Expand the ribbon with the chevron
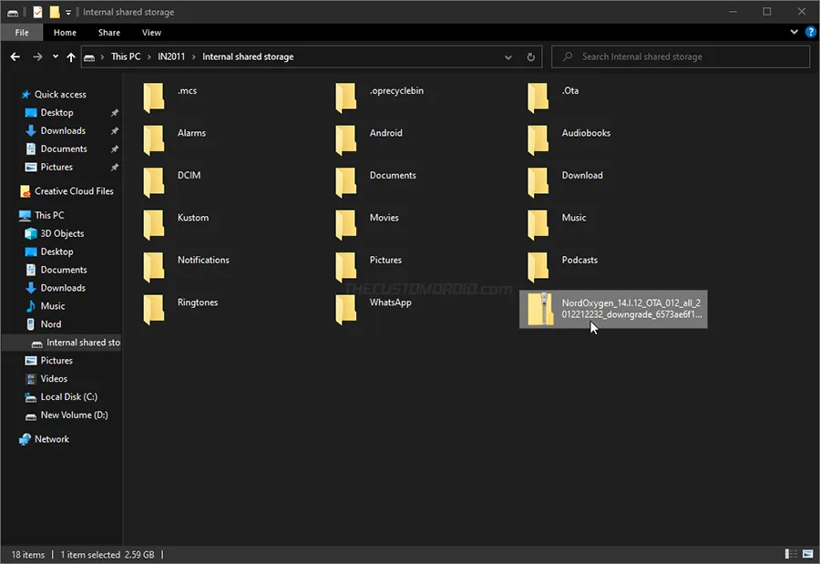Viewport: 820px width, 564px height. pyautogui.click(x=794, y=32)
